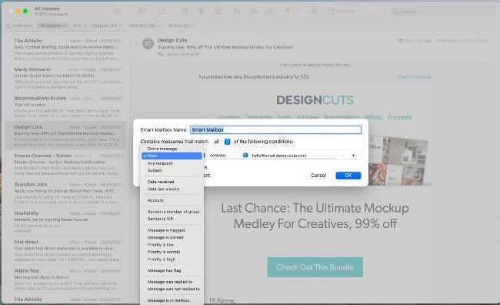Click the forward arrow icon in toolbar
The width and height of the screenshot is (500, 305).
[270, 11]
